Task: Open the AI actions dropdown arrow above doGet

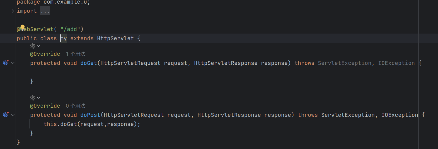Action: tap(38, 46)
